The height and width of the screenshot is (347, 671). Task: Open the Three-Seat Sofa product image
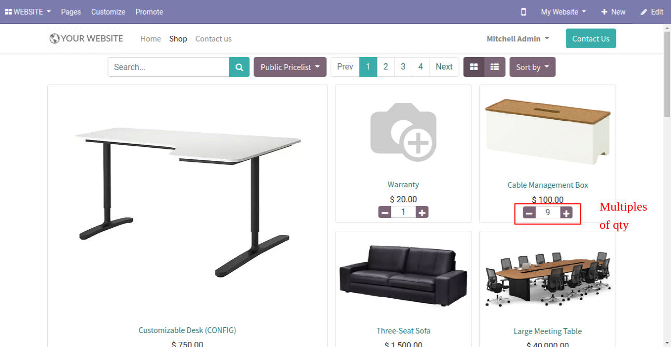[403, 276]
